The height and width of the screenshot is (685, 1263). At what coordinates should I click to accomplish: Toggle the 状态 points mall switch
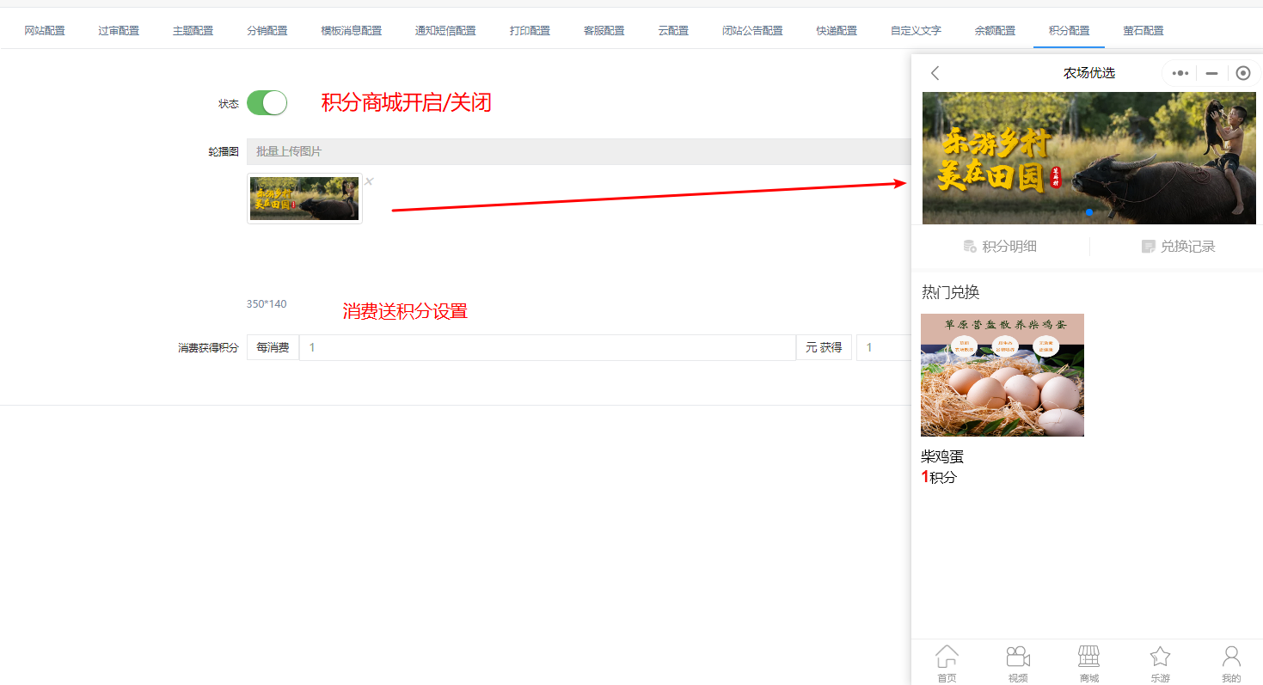tap(267, 103)
